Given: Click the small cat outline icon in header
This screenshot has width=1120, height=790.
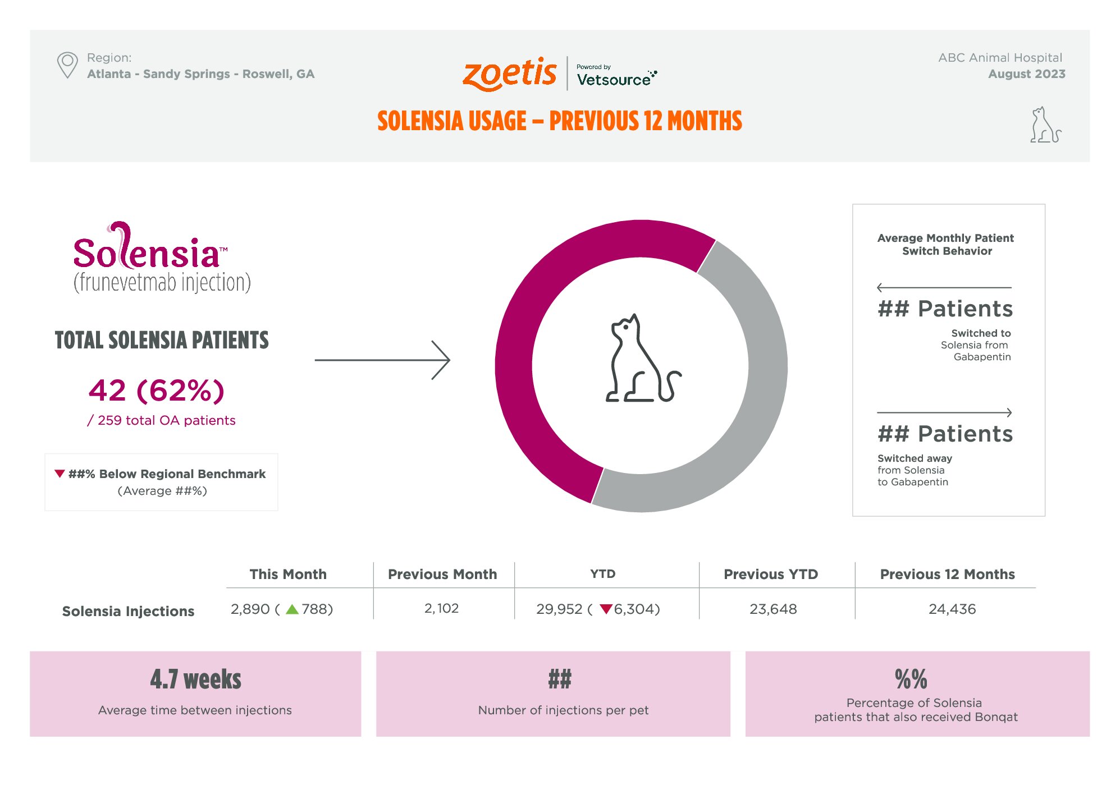Looking at the screenshot, I should [x=1045, y=125].
